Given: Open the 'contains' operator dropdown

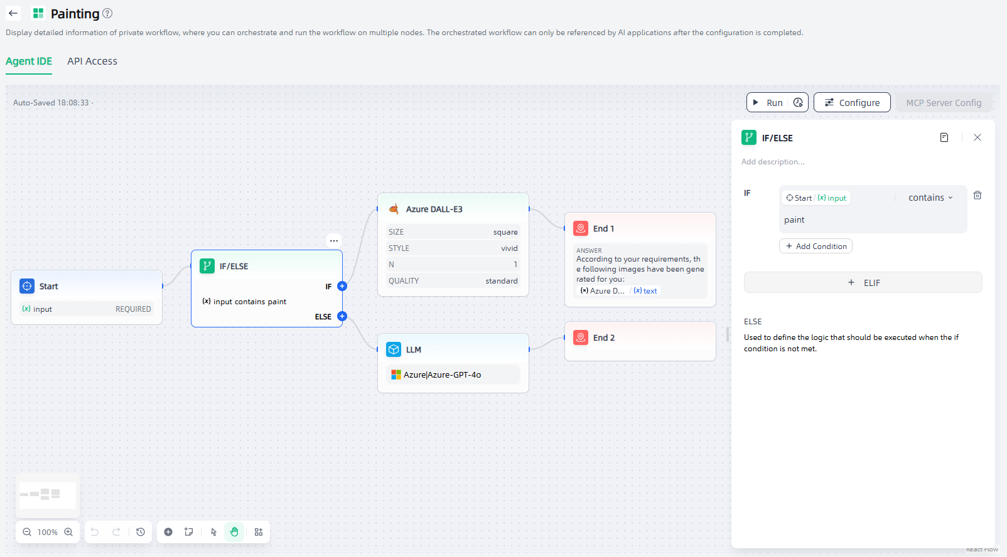Looking at the screenshot, I should pyautogui.click(x=930, y=198).
